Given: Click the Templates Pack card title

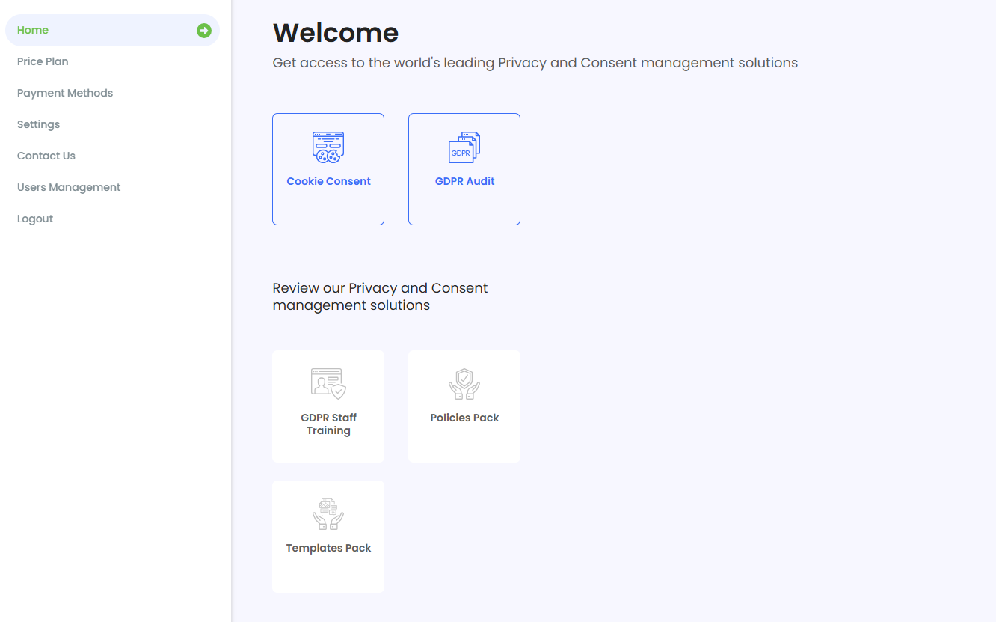Looking at the screenshot, I should [328, 549].
